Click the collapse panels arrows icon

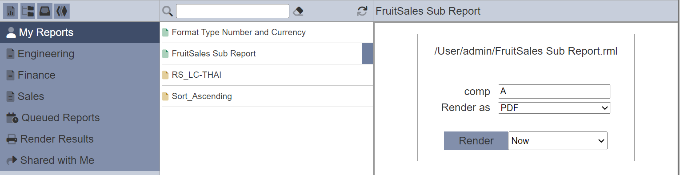pos(61,11)
